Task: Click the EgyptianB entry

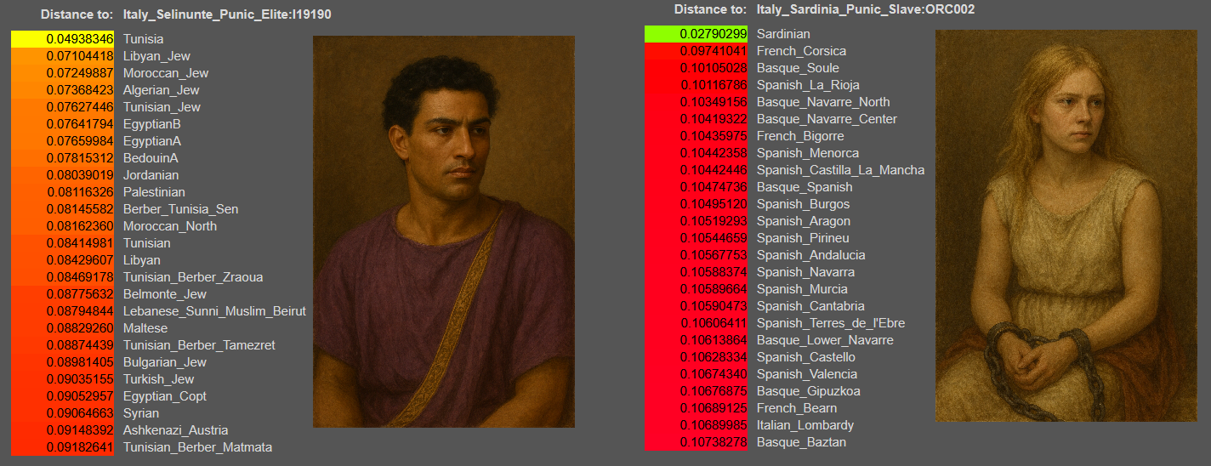Action: pyautogui.click(x=152, y=124)
